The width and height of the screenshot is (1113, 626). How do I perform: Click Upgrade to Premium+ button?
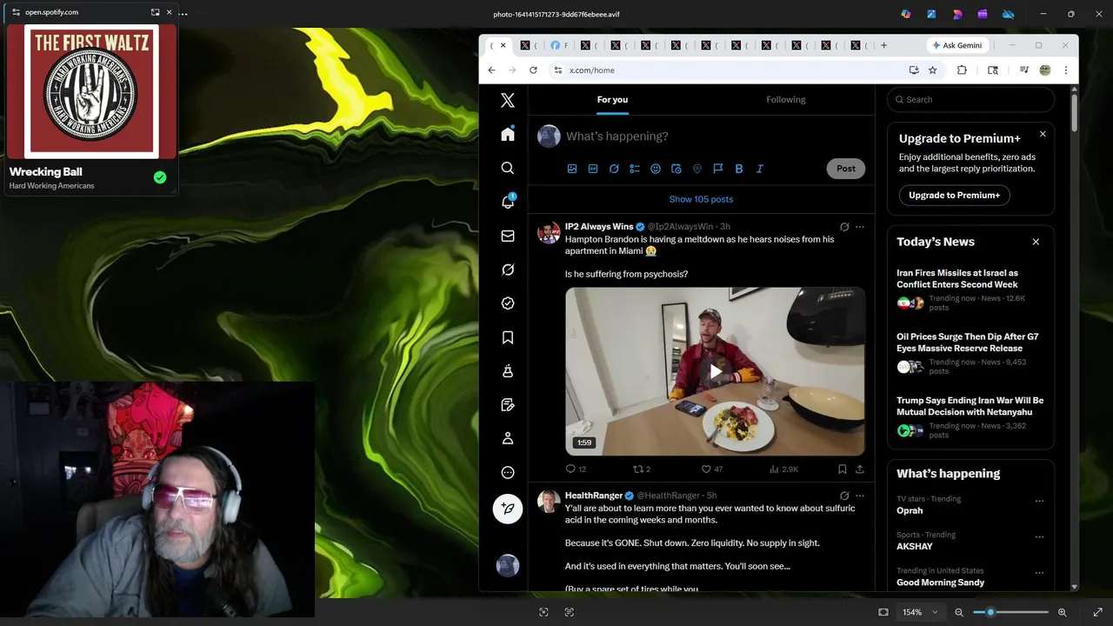click(x=954, y=196)
